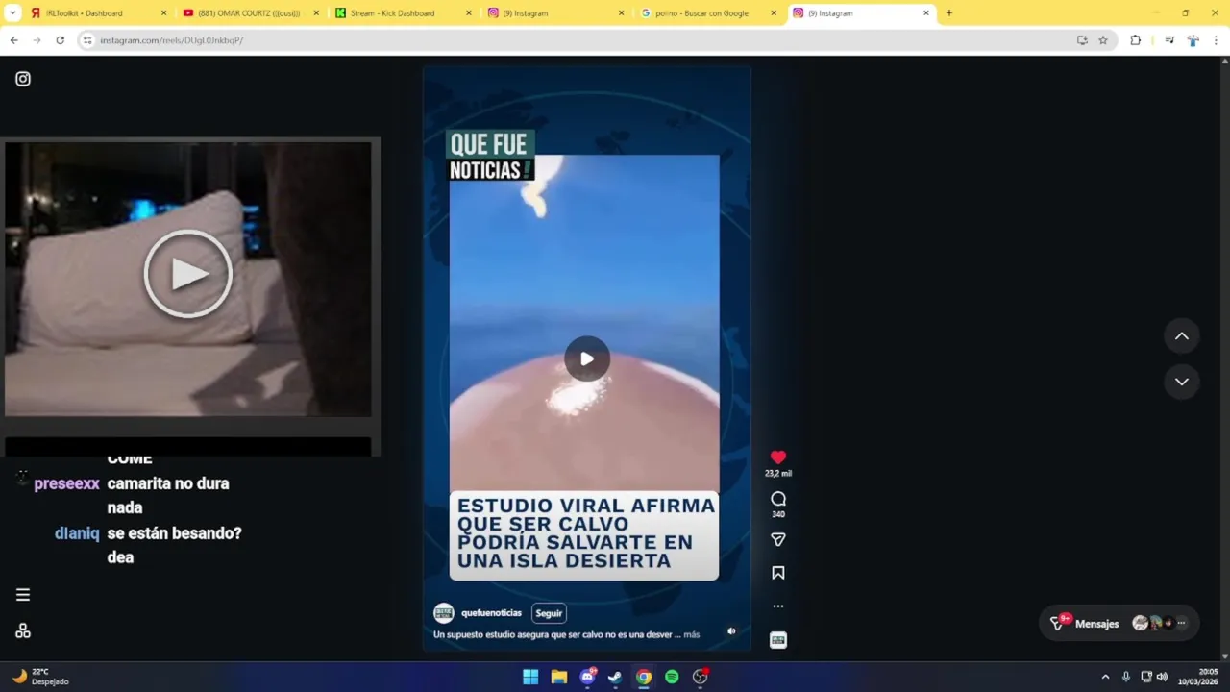This screenshot has height=692, width=1230.
Task: Open the reel's comments via speech bubble icon
Action: pos(778,499)
